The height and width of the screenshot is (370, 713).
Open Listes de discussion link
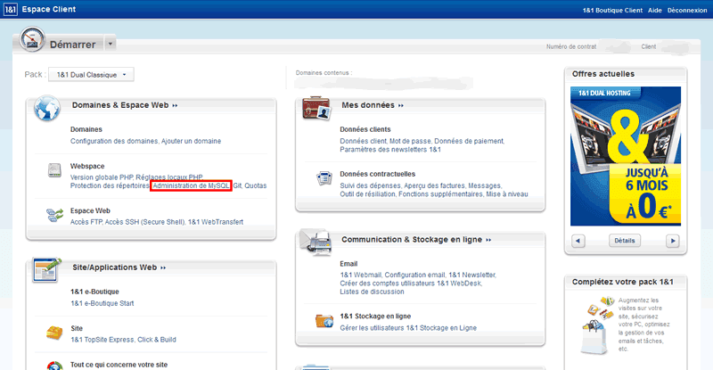point(372,292)
